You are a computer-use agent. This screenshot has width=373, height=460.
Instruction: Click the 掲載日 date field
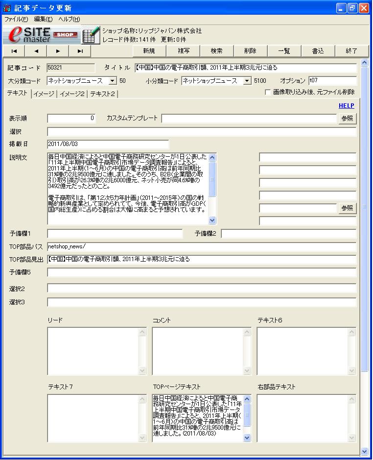[x=108, y=144]
